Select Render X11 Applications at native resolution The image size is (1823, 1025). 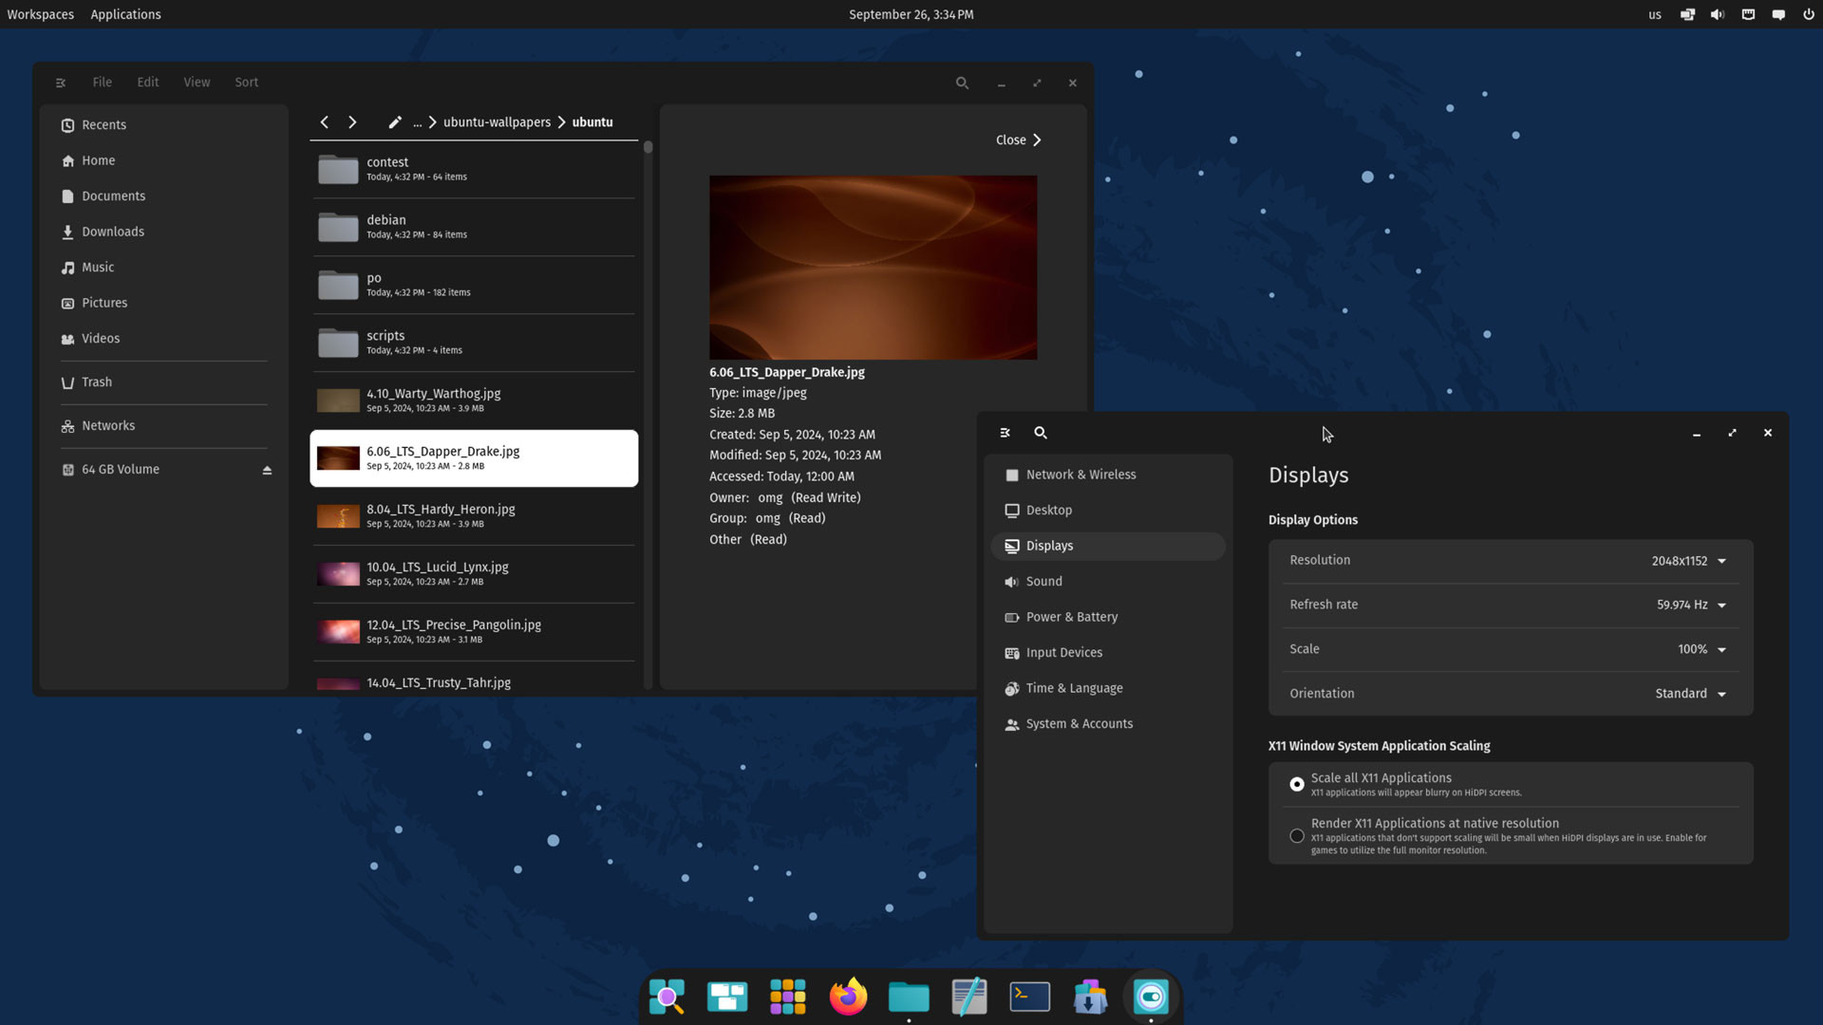[1297, 835]
